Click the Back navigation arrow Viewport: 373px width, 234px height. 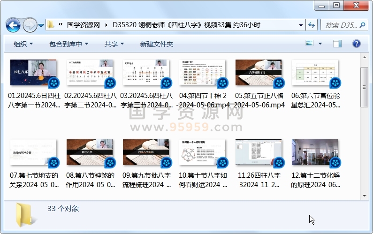click(x=13, y=25)
